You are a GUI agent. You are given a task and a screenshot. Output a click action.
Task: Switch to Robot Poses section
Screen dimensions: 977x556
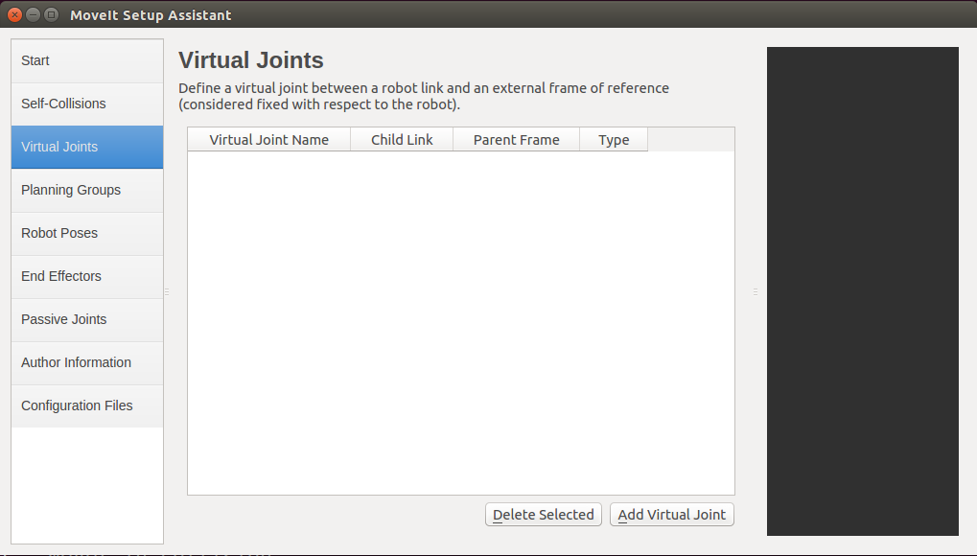pos(87,233)
